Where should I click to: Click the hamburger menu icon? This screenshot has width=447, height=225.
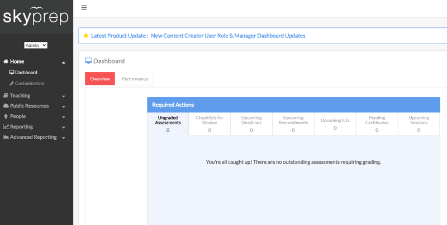[84, 8]
